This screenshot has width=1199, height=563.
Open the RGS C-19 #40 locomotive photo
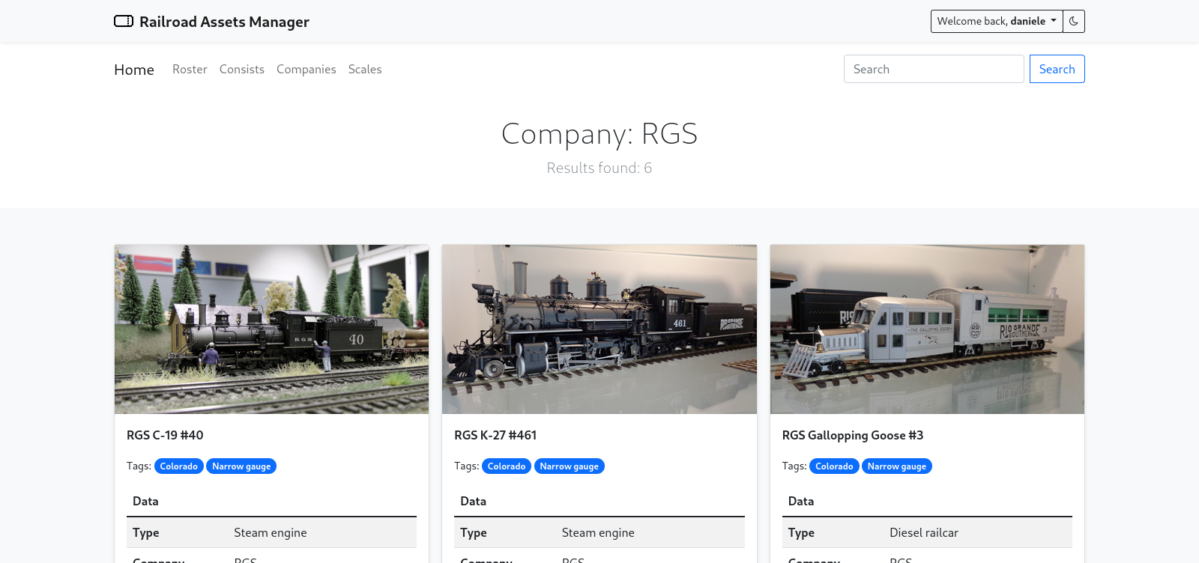(x=271, y=329)
